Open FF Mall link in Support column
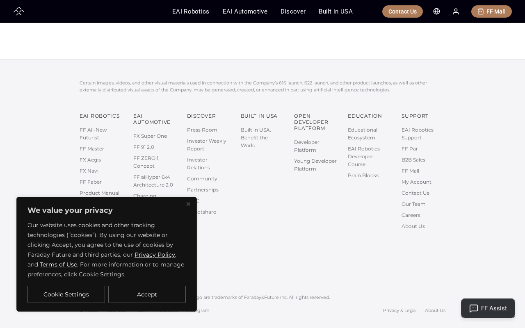 (x=410, y=171)
